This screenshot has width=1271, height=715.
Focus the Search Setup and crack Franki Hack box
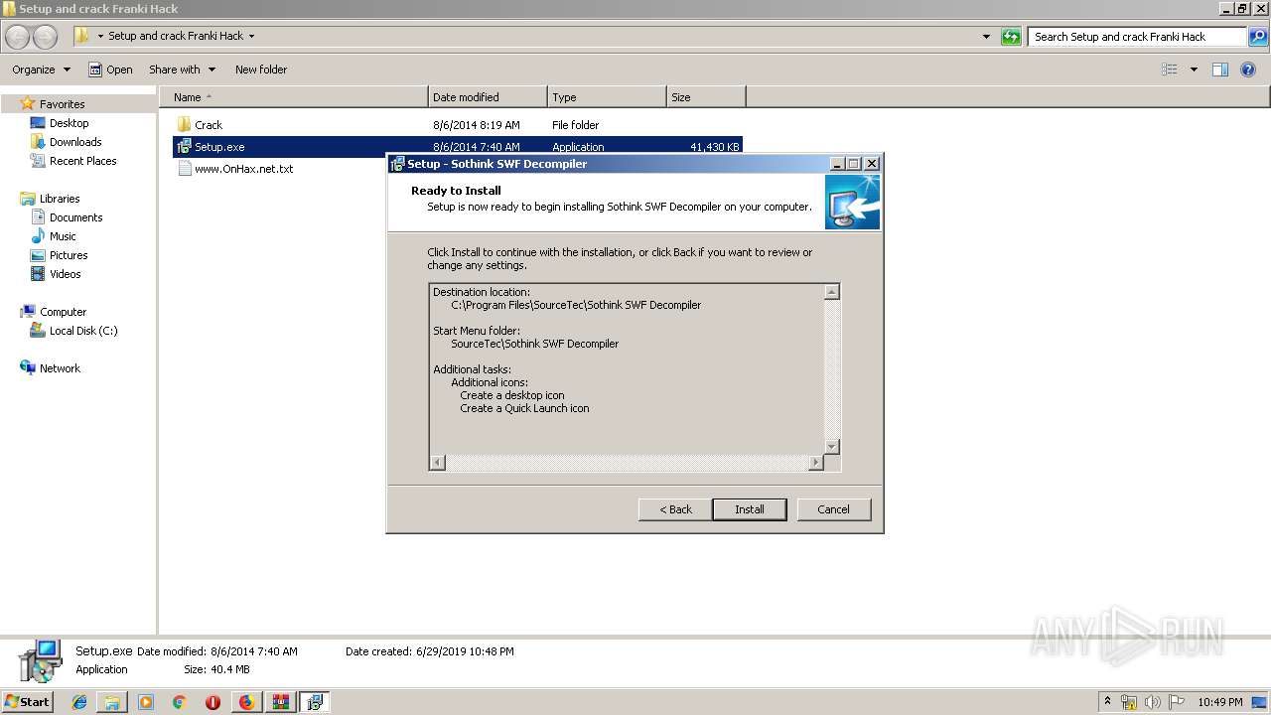click(x=1137, y=37)
